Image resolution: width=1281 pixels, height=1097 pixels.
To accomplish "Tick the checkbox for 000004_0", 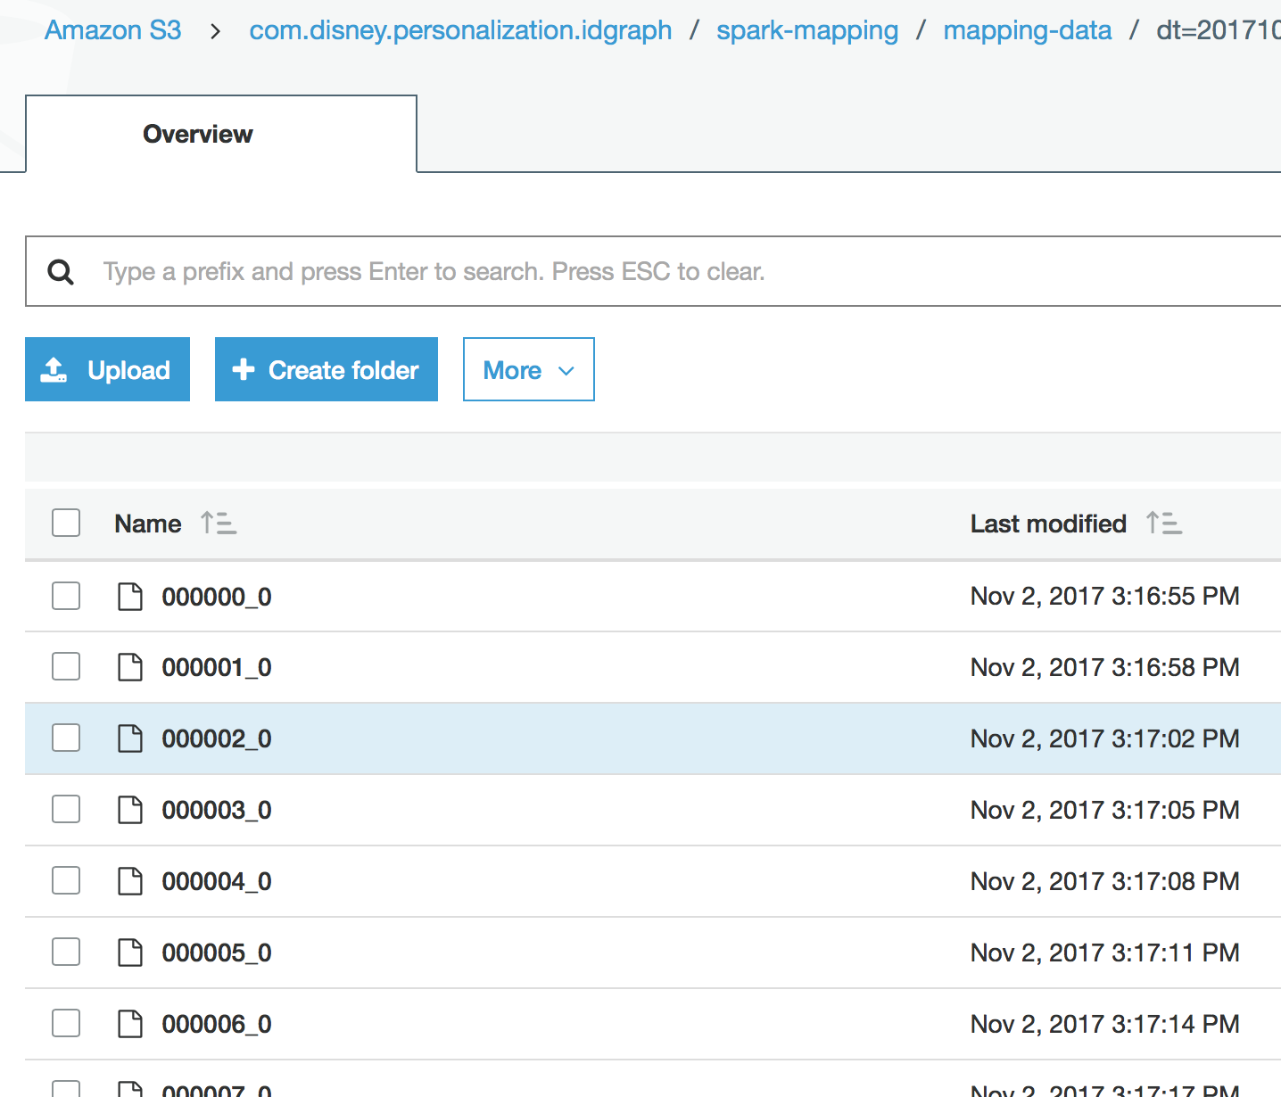I will [x=66, y=881].
